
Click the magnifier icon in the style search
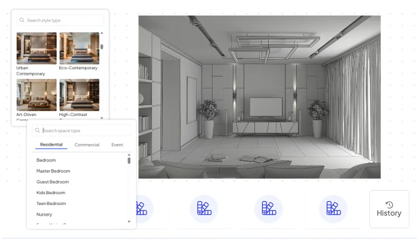pos(22,20)
